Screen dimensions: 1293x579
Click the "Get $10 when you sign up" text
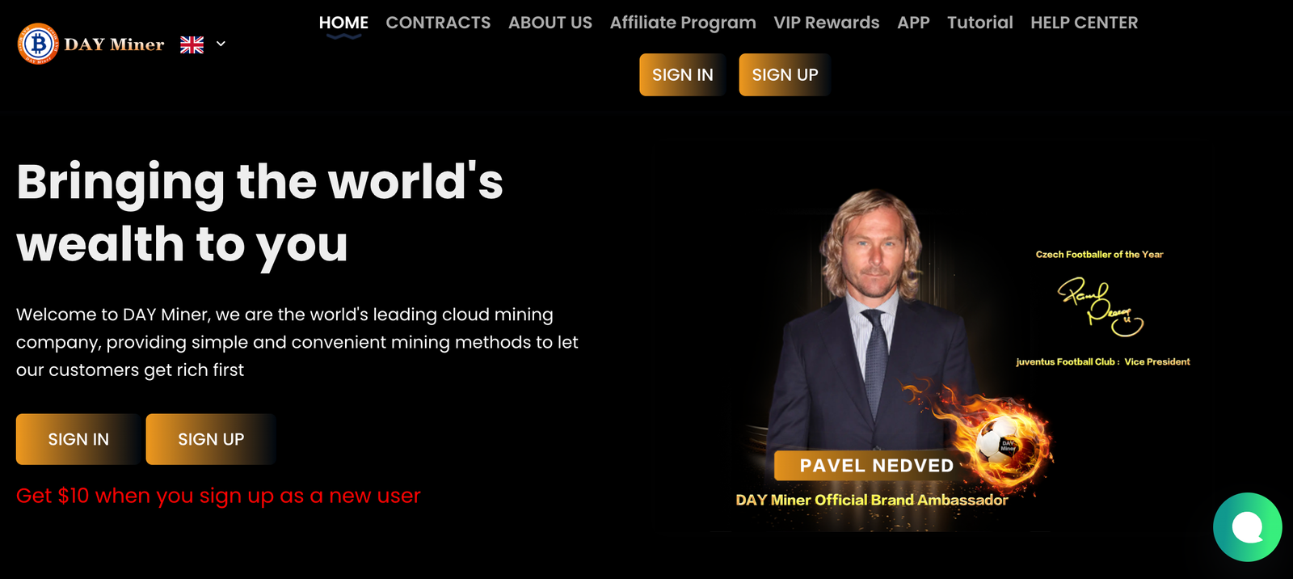218,496
